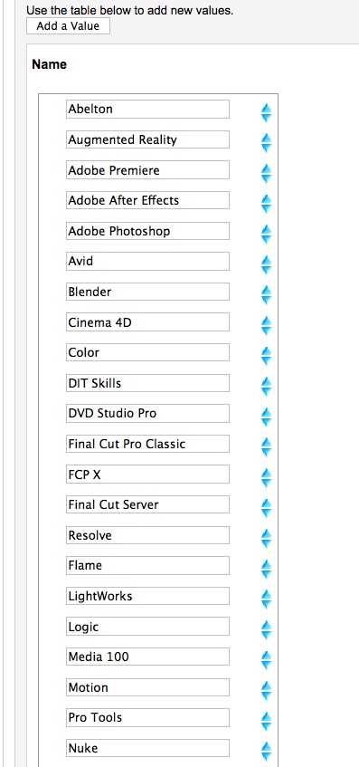
Task: Click the reorder arrows beside Abelton
Action: pos(266,112)
